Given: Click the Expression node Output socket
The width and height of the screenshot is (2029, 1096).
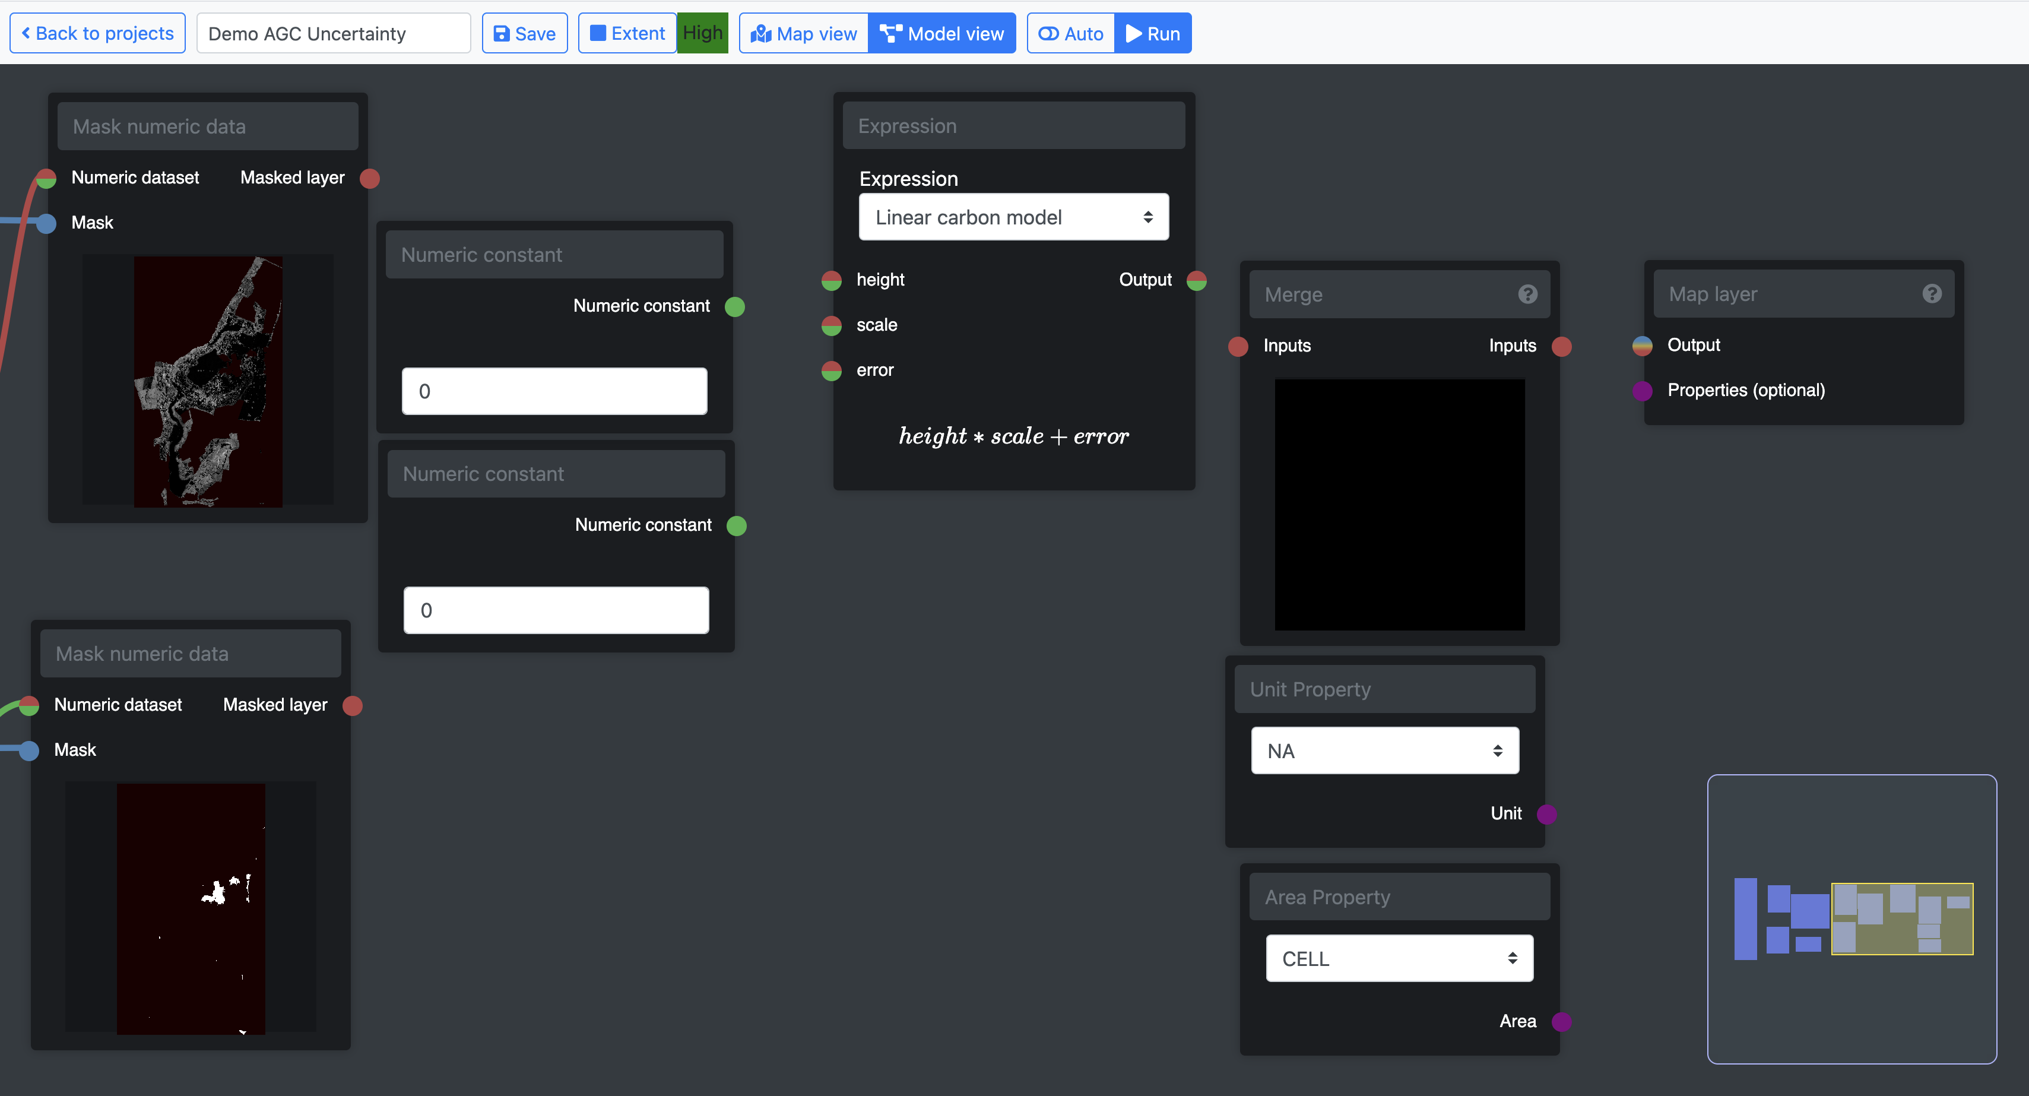Looking at the screenshot, I should [1197, 280].
